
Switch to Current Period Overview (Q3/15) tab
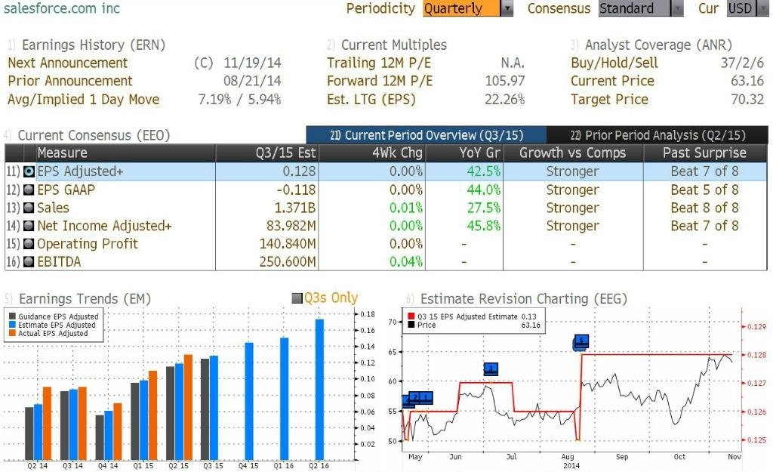click(x=427, y=135)
